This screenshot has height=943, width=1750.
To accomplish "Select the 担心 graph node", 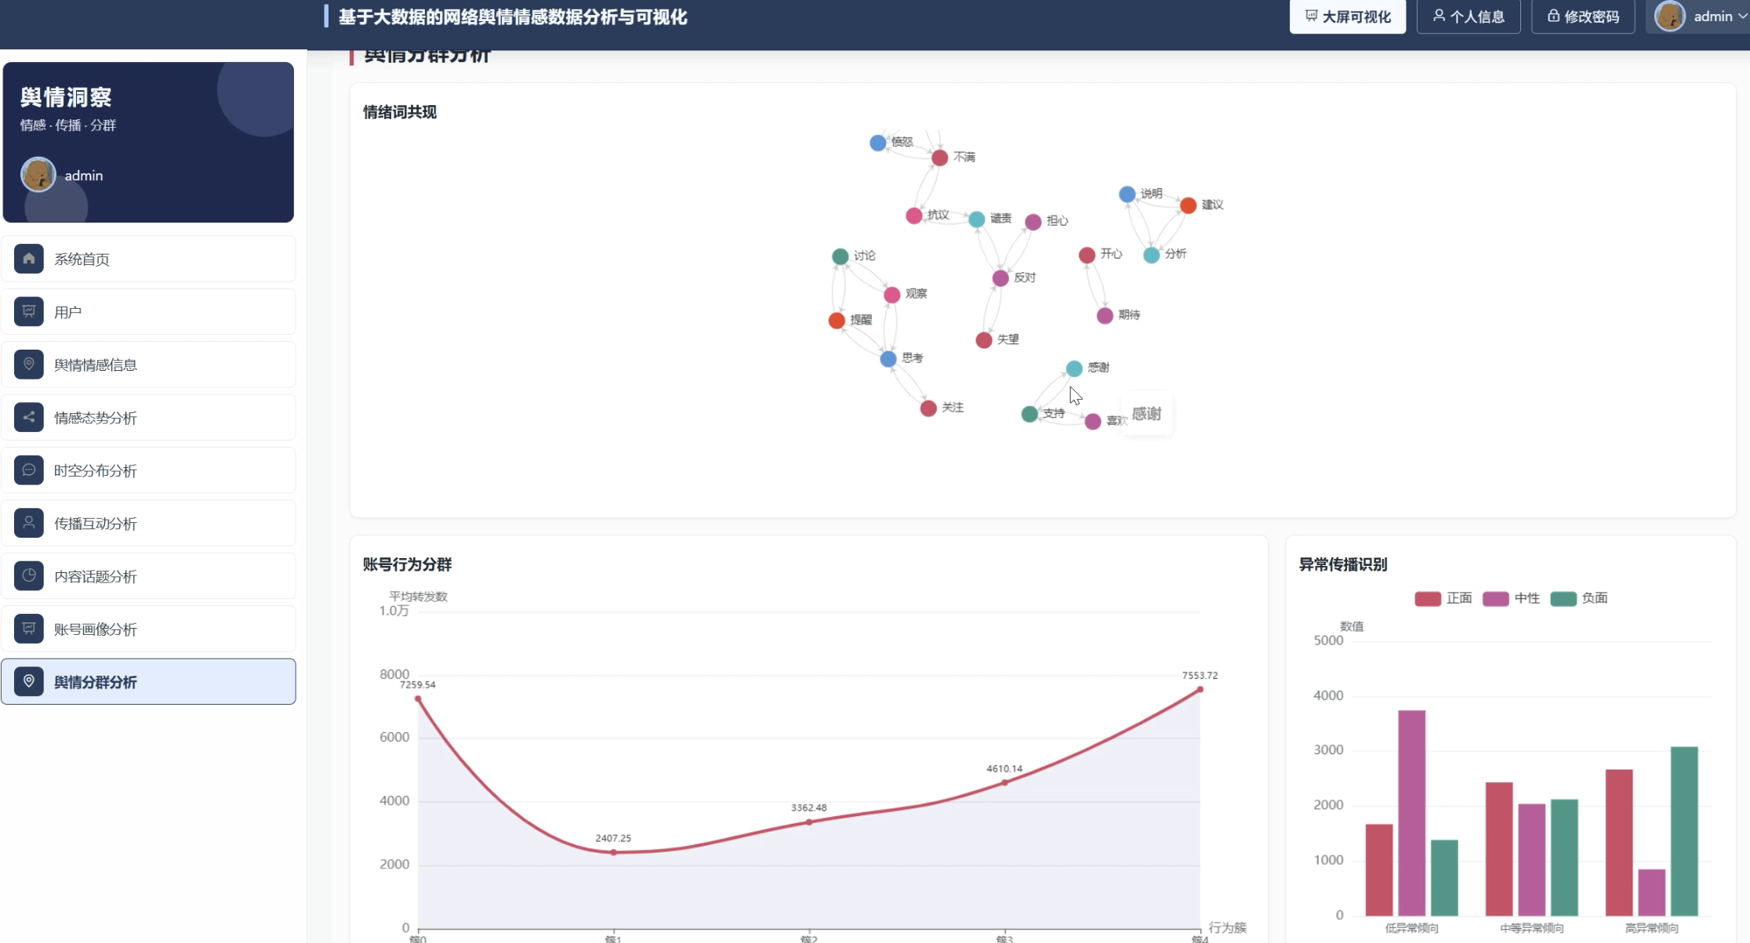I will 1033,222.
